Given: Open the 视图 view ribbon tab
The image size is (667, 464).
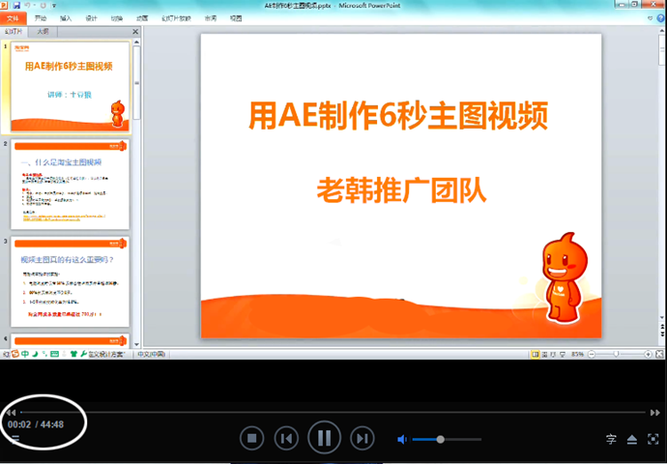Looking at the screenshot, I should click(x=236, y=18).
